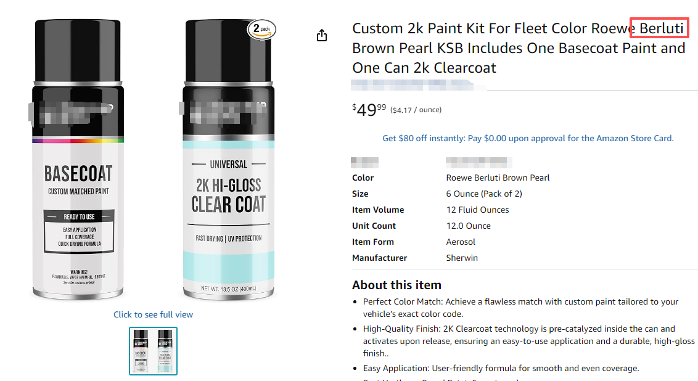Click the High-Quality Finish bullet point
The width and height of the screenshot is (698, 381).
pos(528,341)
